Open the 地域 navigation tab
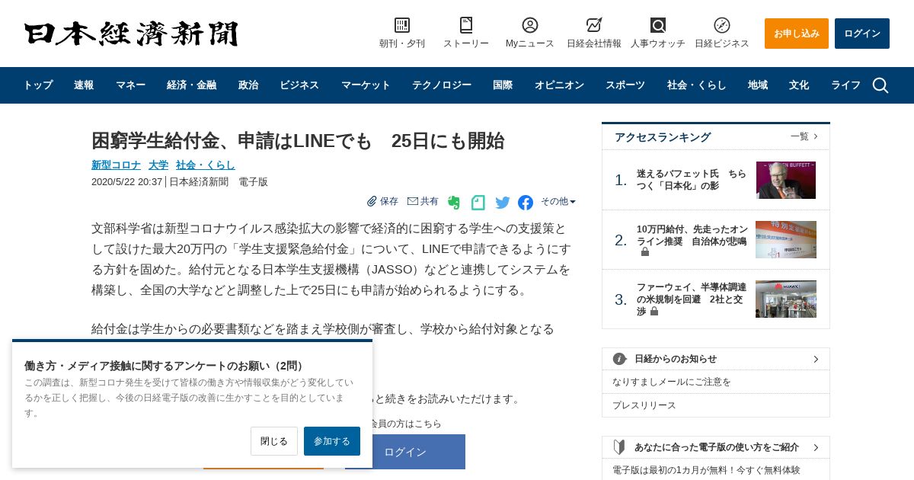 coord(758,85)
